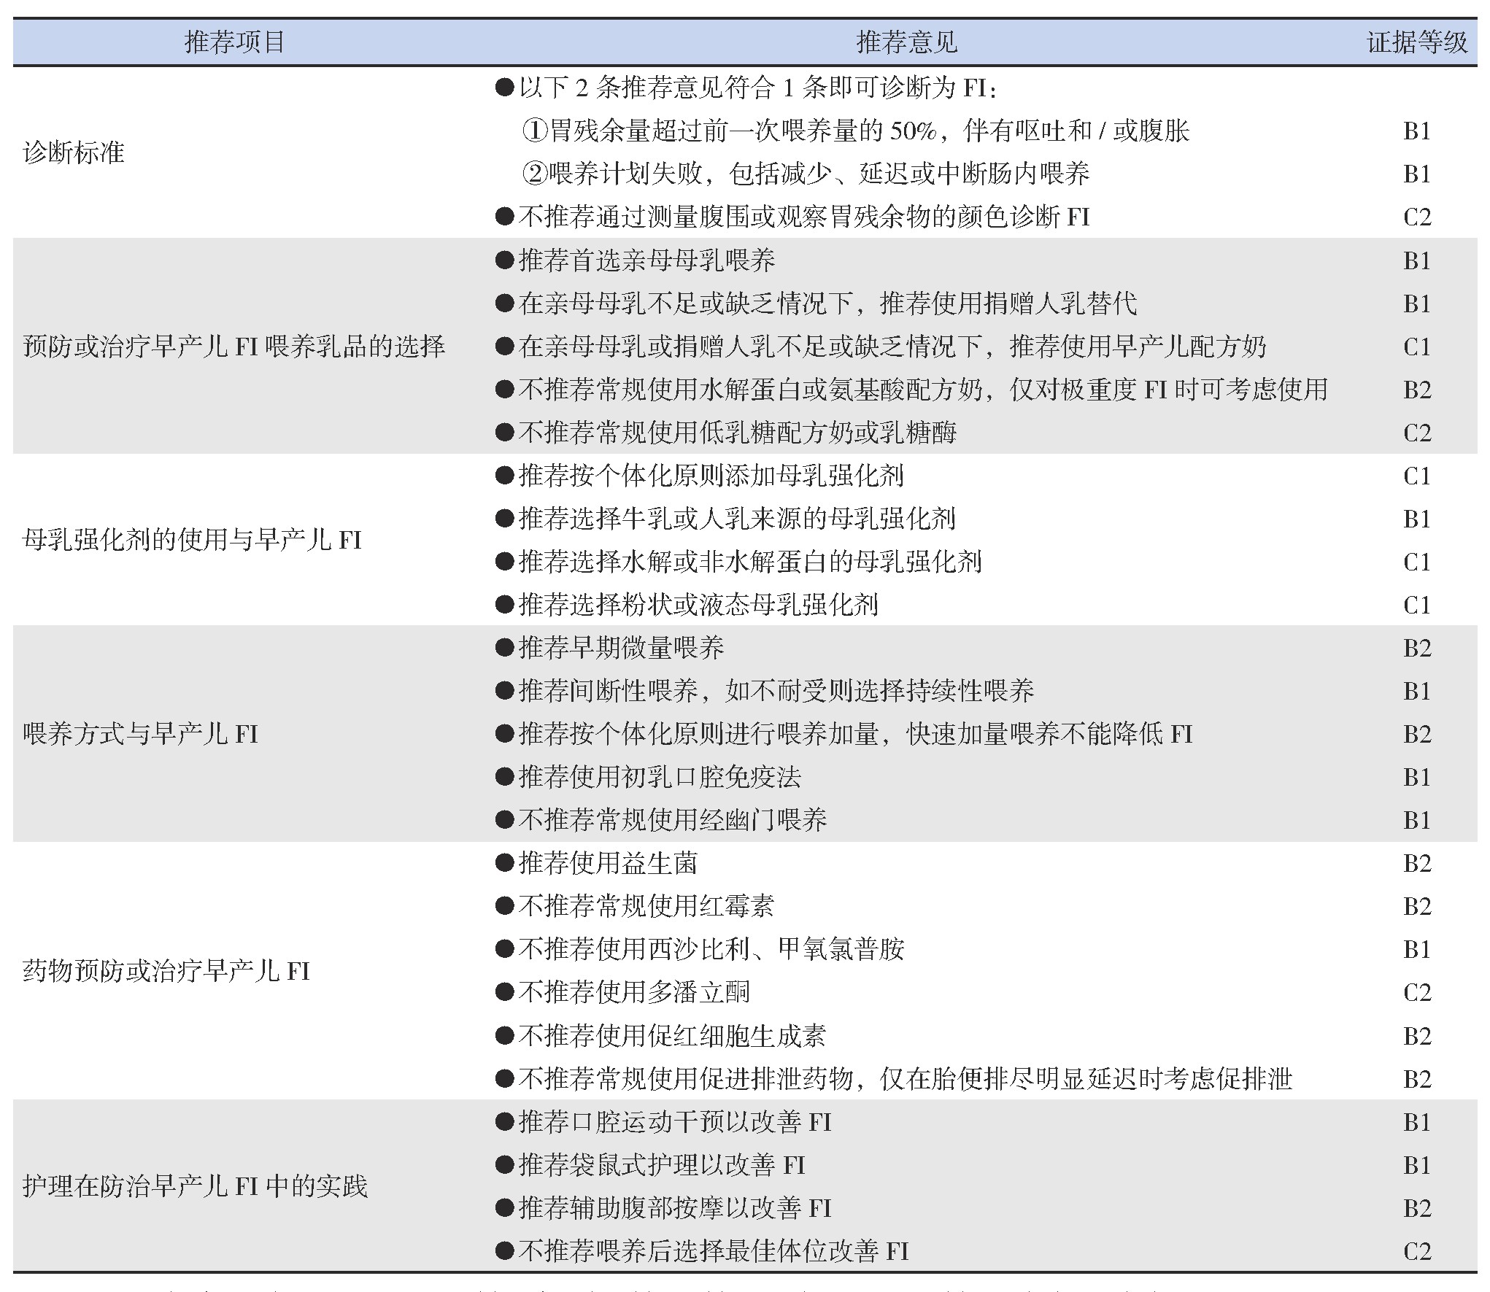Select the line 喂养计划失败，包括减少、延迟或中断肠内喂养
This screenshot has height=1292, width=1490.
[806, 174]
